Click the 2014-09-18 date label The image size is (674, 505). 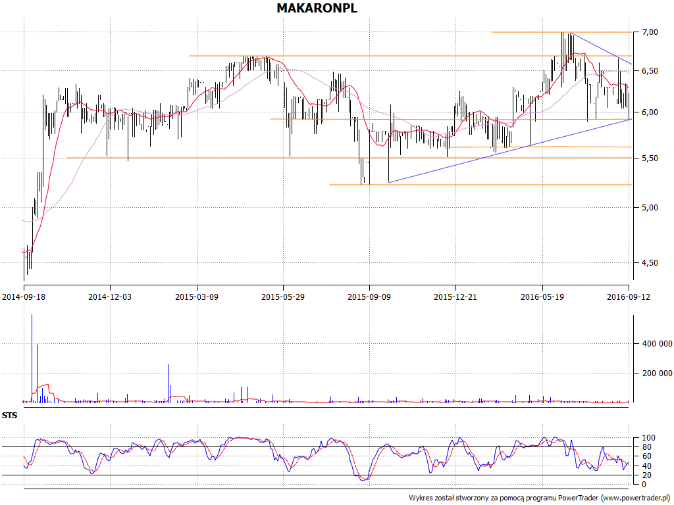pyautogui.click(x=24, y=297)
